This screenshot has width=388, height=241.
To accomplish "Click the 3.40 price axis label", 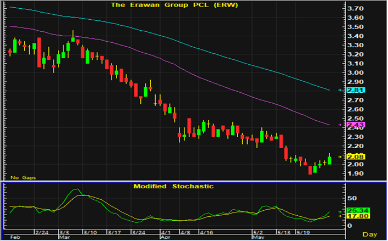I will [356, 36].
